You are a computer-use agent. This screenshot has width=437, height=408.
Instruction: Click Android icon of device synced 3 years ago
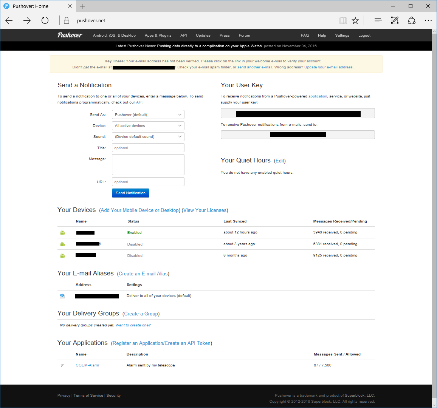coord(62,244)
